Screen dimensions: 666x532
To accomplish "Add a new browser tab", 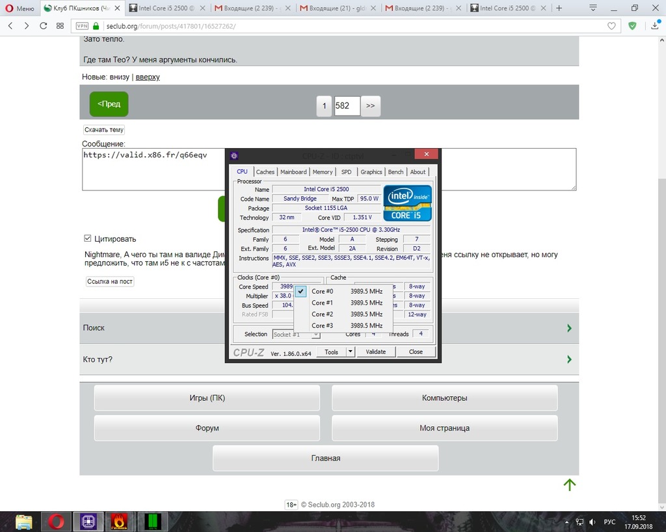I will (x=559, y=8).
